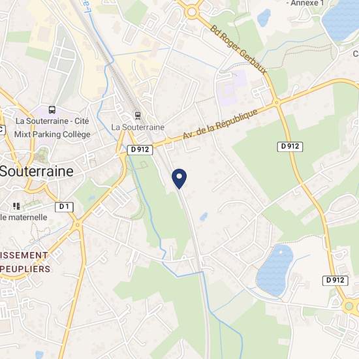
Task: Select the La Souterraine train station icon
Action: coord(138,116)
